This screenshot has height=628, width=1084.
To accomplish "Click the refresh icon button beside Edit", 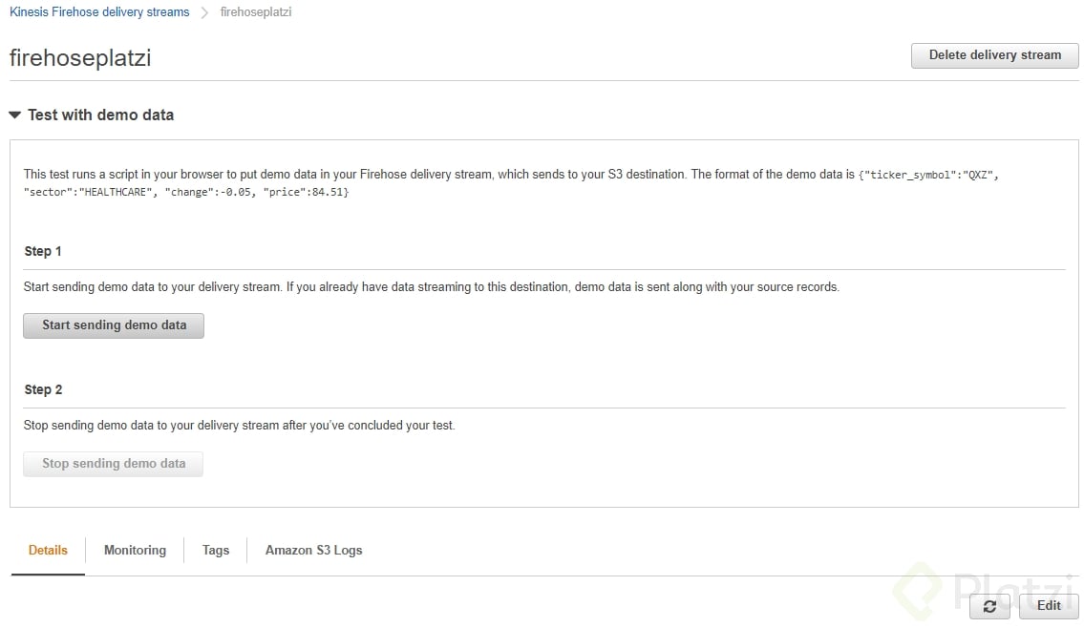I will [x=989, y=606].
